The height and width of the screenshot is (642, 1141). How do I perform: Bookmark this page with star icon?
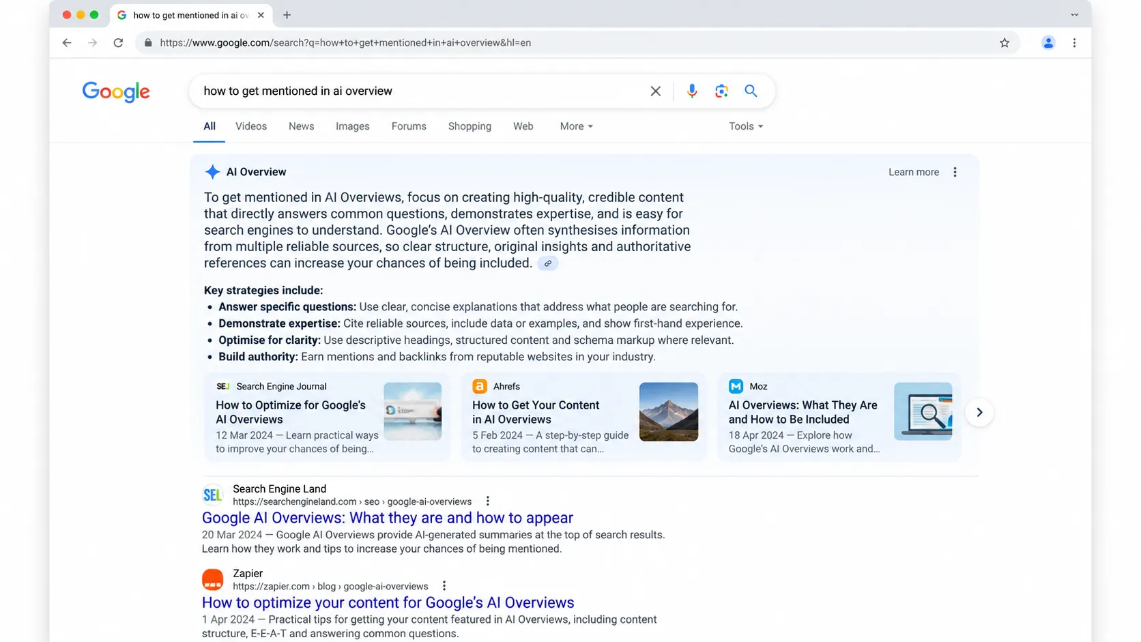(1005, 42)
